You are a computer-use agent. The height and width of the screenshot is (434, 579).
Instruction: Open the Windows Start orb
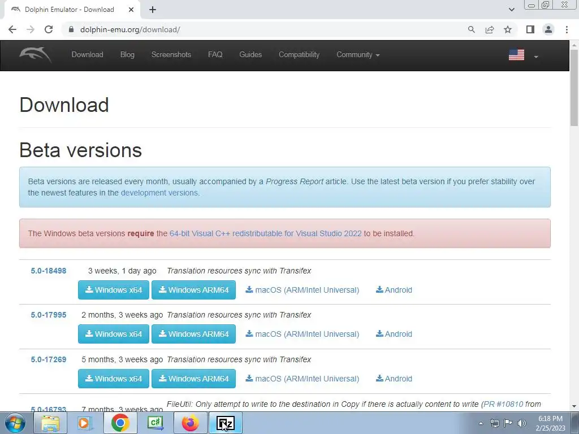click(x=15, y=423)
